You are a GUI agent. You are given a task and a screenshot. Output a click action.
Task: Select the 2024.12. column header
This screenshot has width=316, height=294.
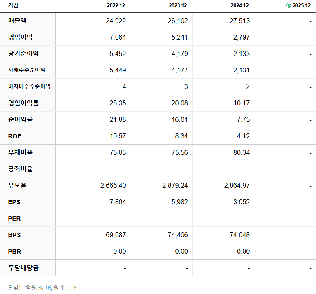pos(240,5)
